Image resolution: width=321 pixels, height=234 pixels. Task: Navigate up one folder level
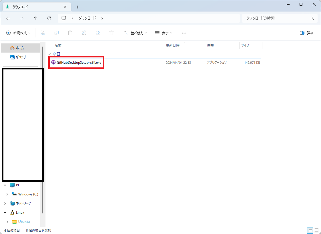pyautogui.click(x=35, y=18)
